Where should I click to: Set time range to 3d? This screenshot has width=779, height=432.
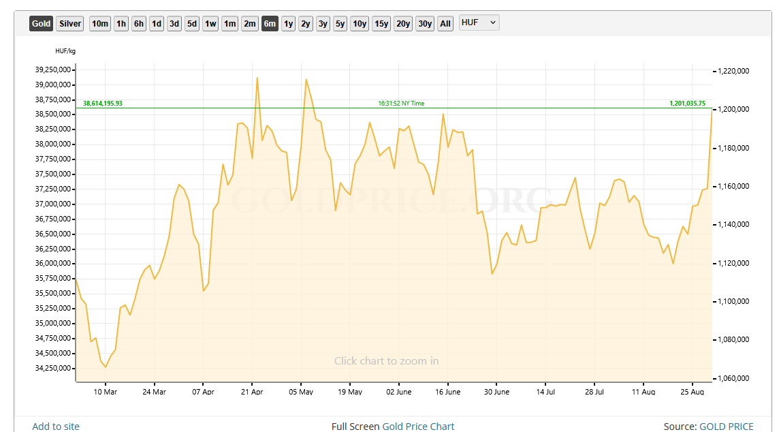(x=174, y=23)
